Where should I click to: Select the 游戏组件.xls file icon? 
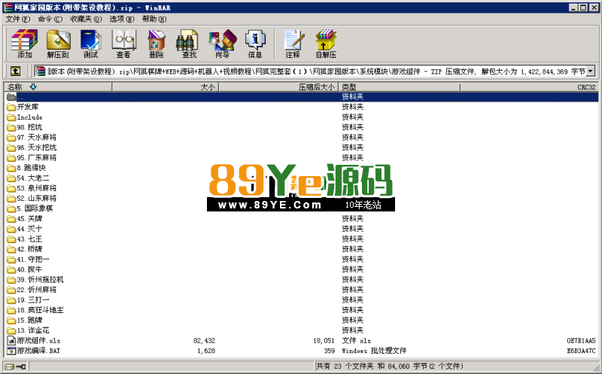[11, 341]
